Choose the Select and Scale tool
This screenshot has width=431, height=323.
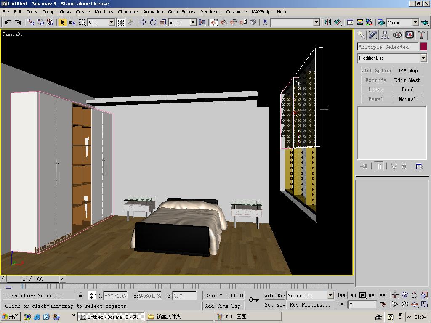pos(163,22)
